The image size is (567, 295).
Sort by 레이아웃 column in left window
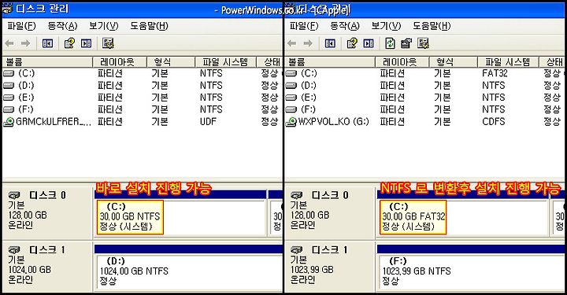[x=120, y=62]
